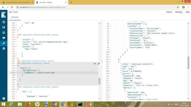Open Chrome's three-dot menu

188,7
